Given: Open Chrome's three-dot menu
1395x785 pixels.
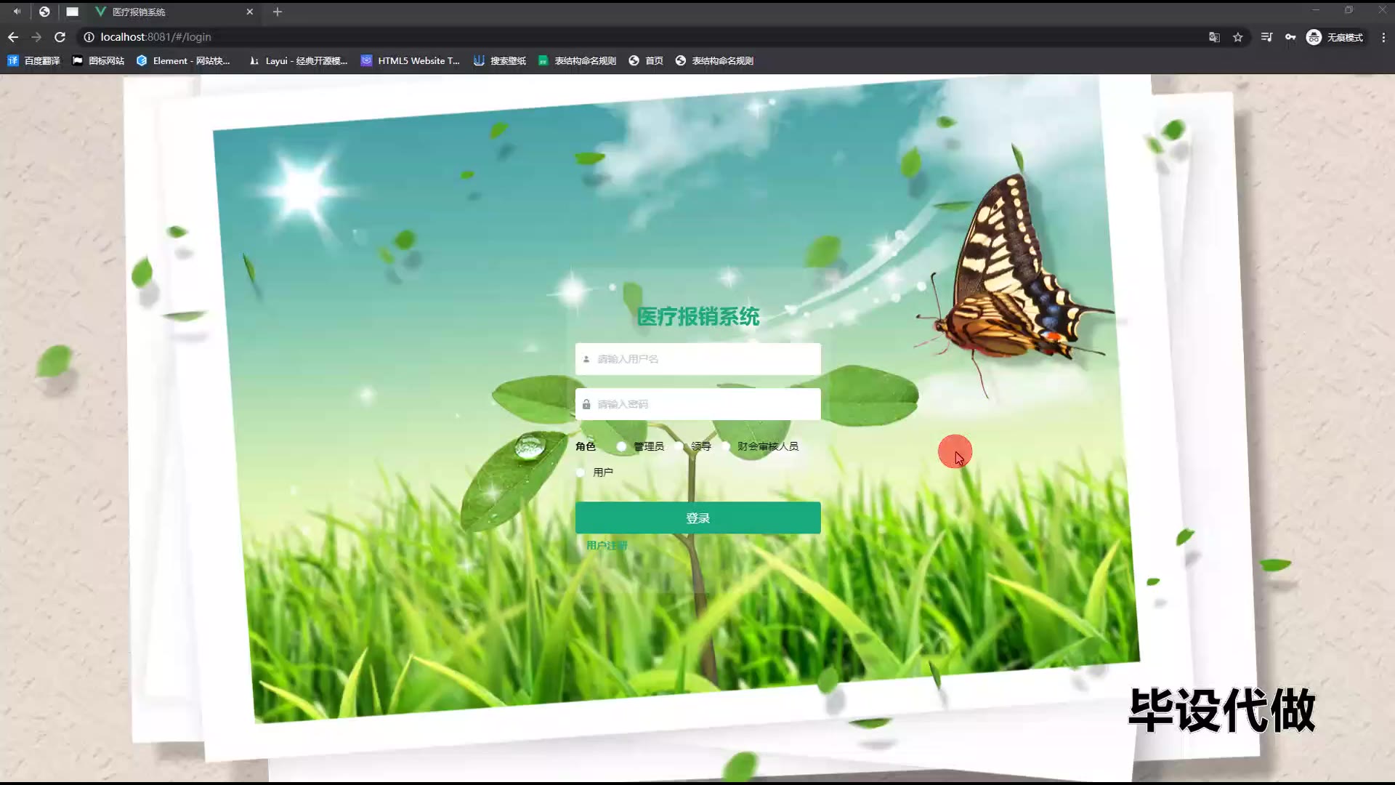Looking at the screenshot, I should pos(1383,37).
